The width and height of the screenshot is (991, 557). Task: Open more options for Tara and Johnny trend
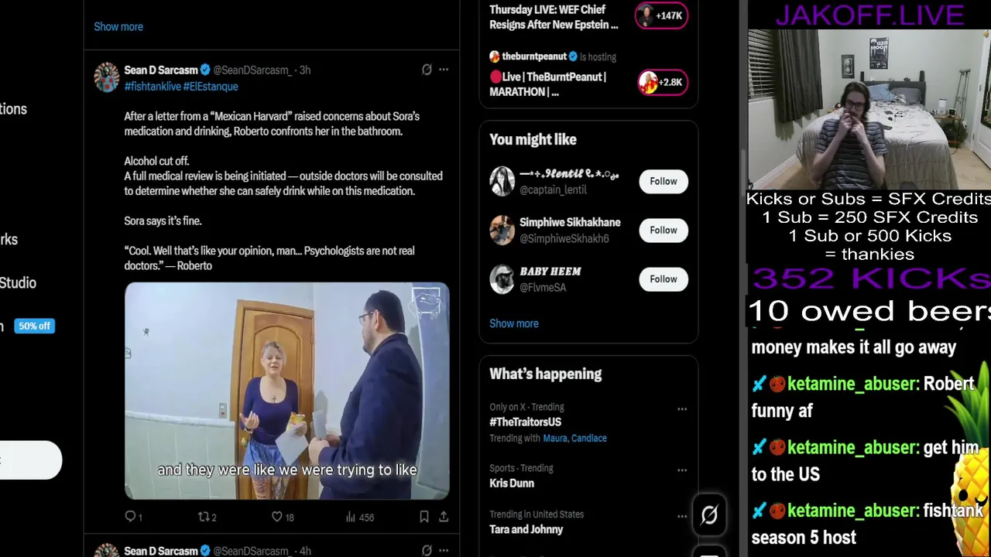click(x=682, y=516)
